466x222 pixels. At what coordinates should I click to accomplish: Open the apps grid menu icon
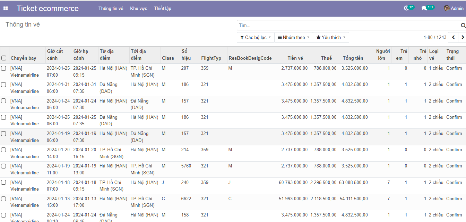(6, 8)
